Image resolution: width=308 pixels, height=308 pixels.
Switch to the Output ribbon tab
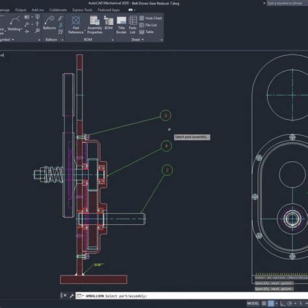coord(21,10)
